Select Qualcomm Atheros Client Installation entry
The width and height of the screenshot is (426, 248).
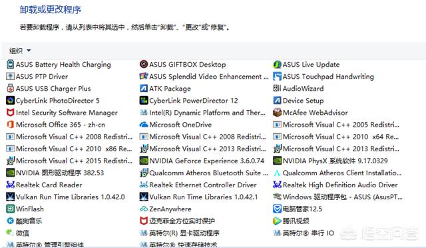pos(337,173)
